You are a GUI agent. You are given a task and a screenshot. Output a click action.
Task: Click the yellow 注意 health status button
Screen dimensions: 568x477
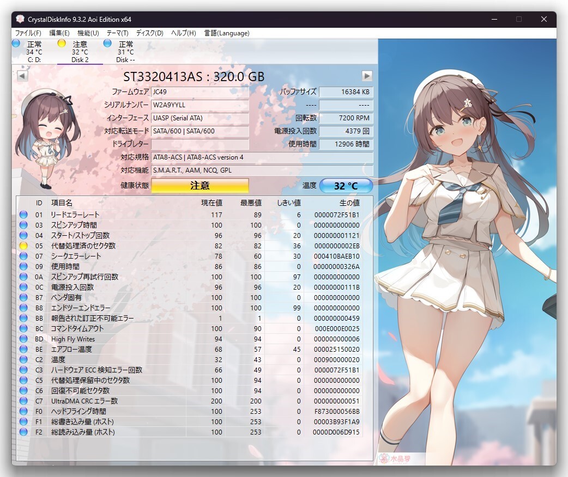(200, 186)
